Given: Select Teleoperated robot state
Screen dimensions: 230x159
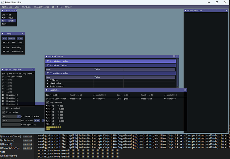Looking at the screenshot, I should [x=9, y=21].
